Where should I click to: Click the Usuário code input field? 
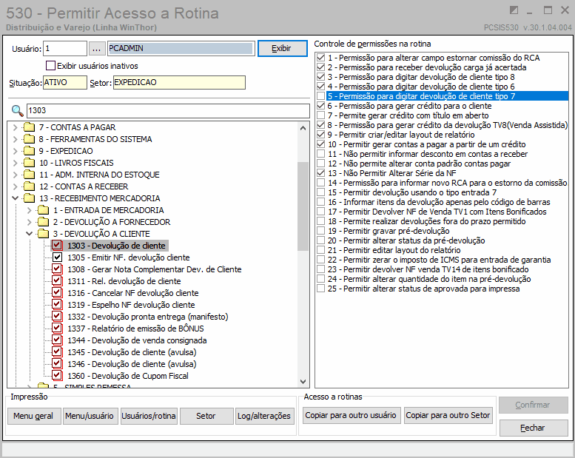(65, 48)
